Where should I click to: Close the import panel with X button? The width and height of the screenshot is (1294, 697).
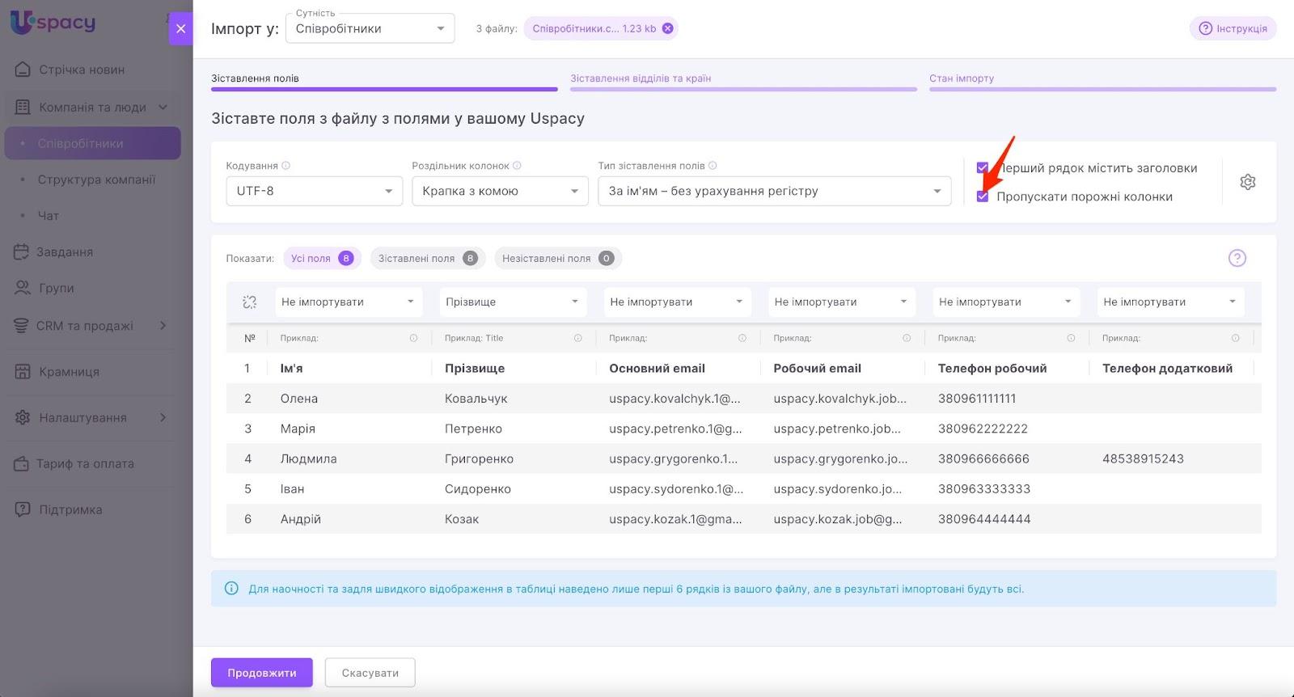(x=180, y=28)
